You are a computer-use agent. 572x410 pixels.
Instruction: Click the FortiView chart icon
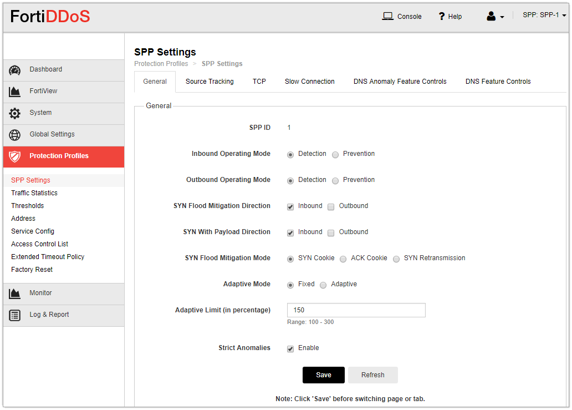(x=14, y=92)
